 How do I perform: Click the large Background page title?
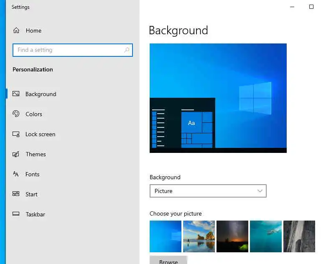point(178,30)
